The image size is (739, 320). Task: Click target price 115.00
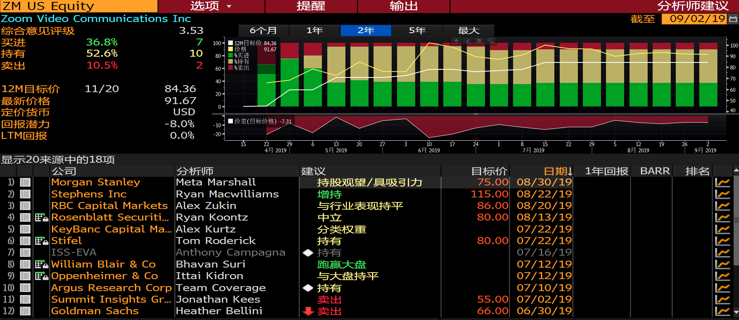coord(490,194)
